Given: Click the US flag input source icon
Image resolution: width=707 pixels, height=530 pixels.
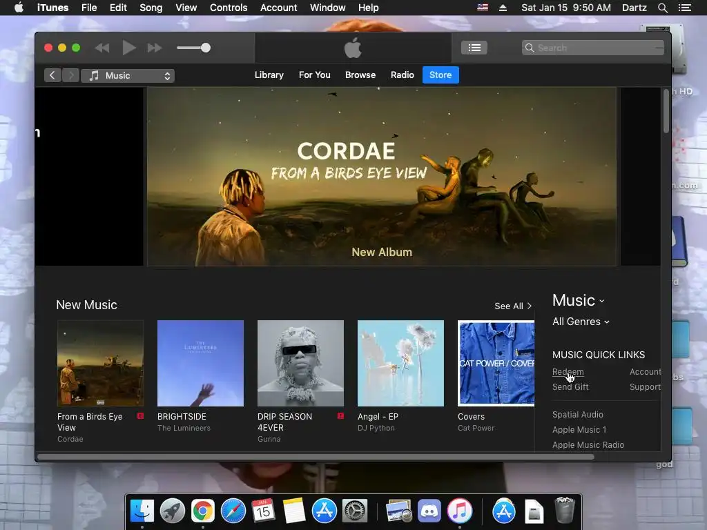Looking at the screenshot, I should coord(483,8).
